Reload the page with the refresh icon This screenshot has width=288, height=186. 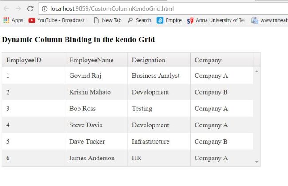pyautogui.click(x=30, y=8)
